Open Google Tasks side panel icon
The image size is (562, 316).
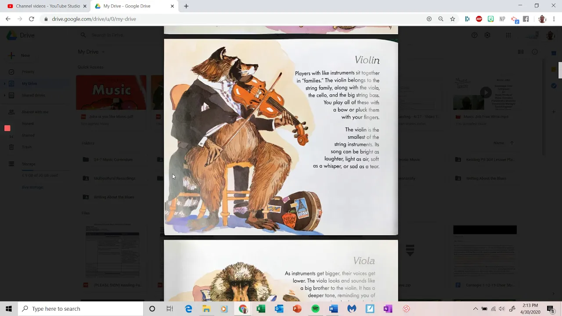click(554, 86)
